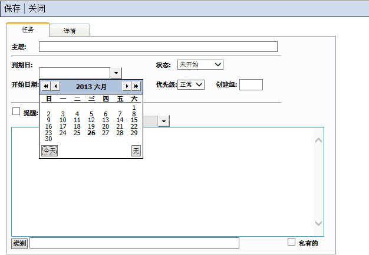Viewport: 369px width, 255px height.
Task: Click the 今天 today button
Action: click(50, 151)
